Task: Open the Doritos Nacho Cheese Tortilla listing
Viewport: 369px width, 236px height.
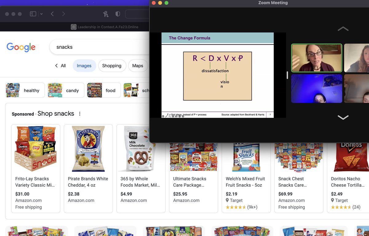Action: (x=348, y=182)
